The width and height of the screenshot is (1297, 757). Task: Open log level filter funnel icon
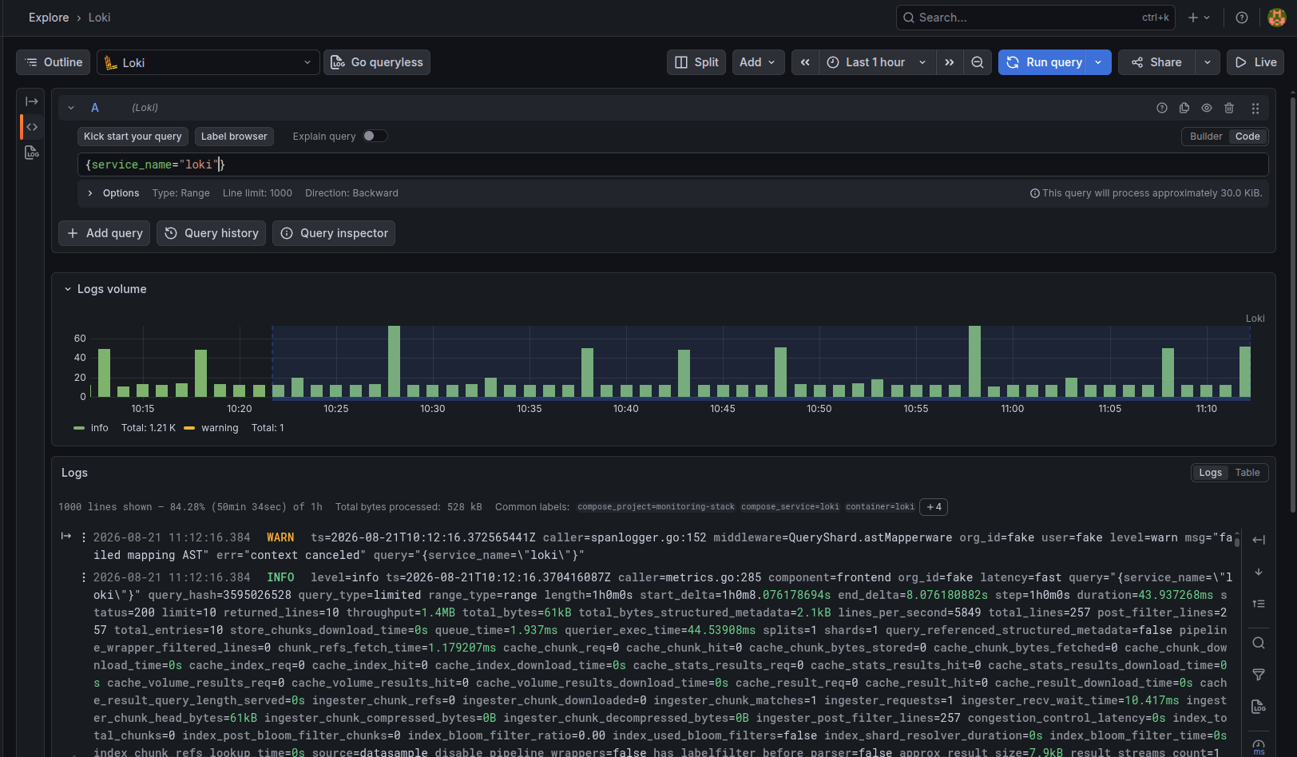click(1259, 675)
